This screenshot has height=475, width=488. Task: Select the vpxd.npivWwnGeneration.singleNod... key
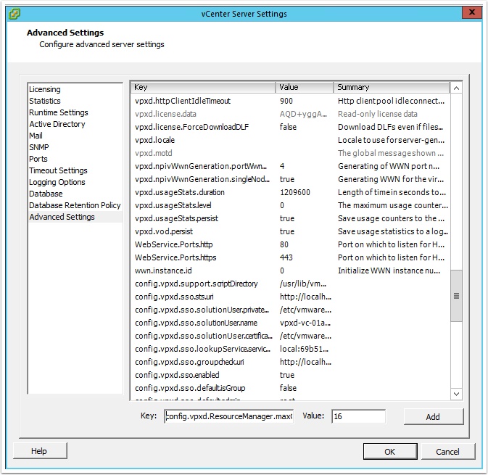click(202, 179)
